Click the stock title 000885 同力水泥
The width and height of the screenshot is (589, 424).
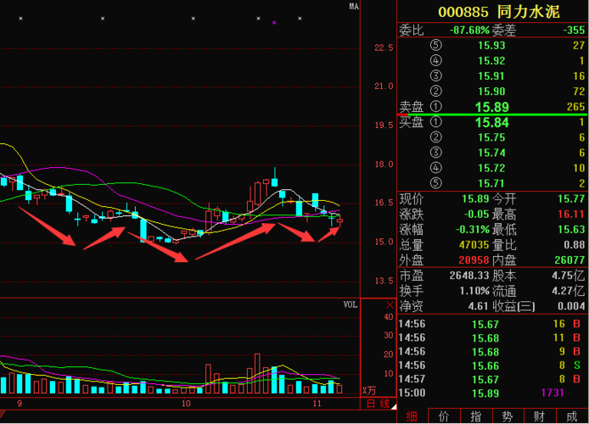[499, 12]
